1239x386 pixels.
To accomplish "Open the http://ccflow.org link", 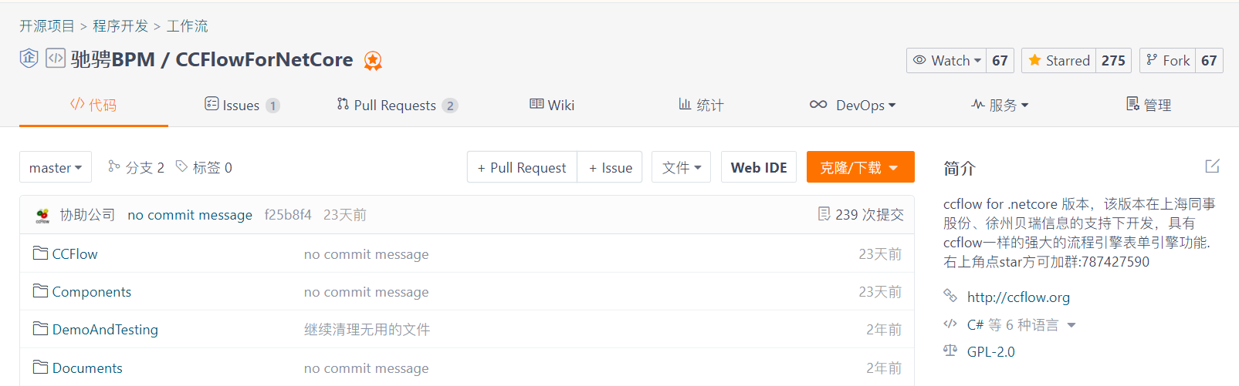I will [x=1018, y=297].
